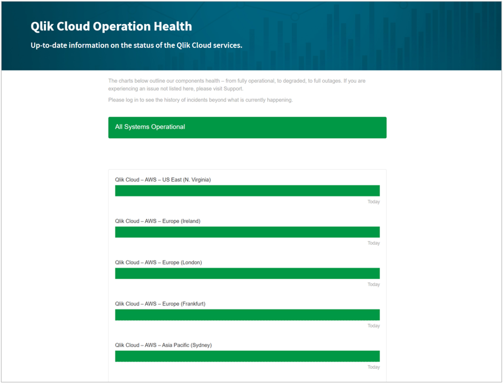Viewport: 503px width, 385px height.
Task: Click 'Today' under the London bar
Action: 373,285
